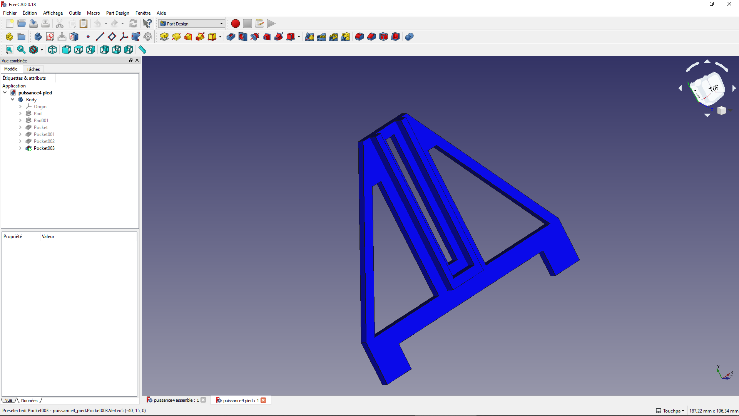Switch to the Tâches tab
Screen dimensions: 739x416
(x=33, y=69)
